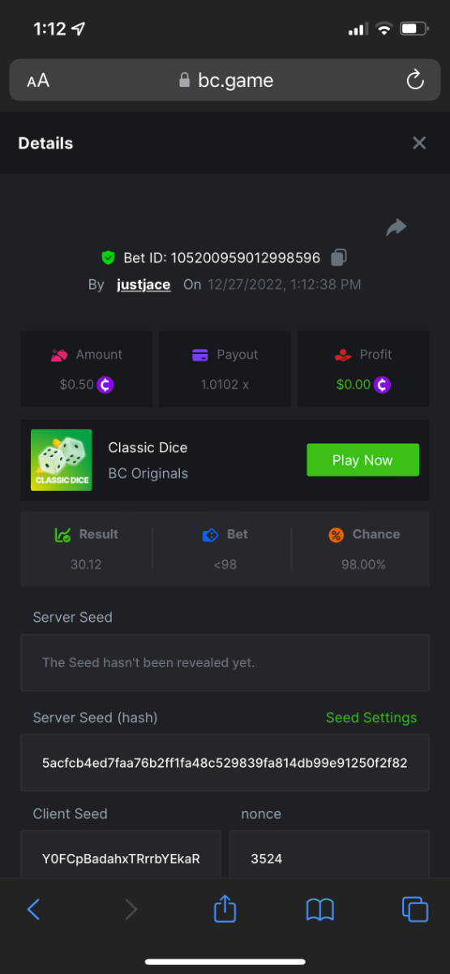
Task: Click the Play Now button
Action: 362,460
